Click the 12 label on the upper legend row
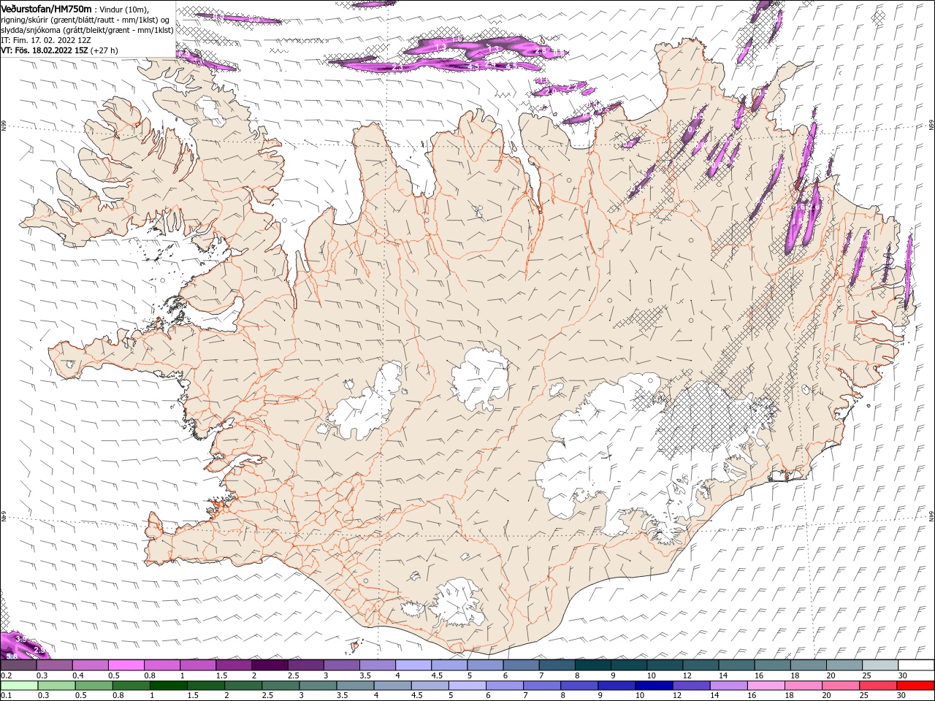This screenshot has height=701, width=935. [687, 675]
